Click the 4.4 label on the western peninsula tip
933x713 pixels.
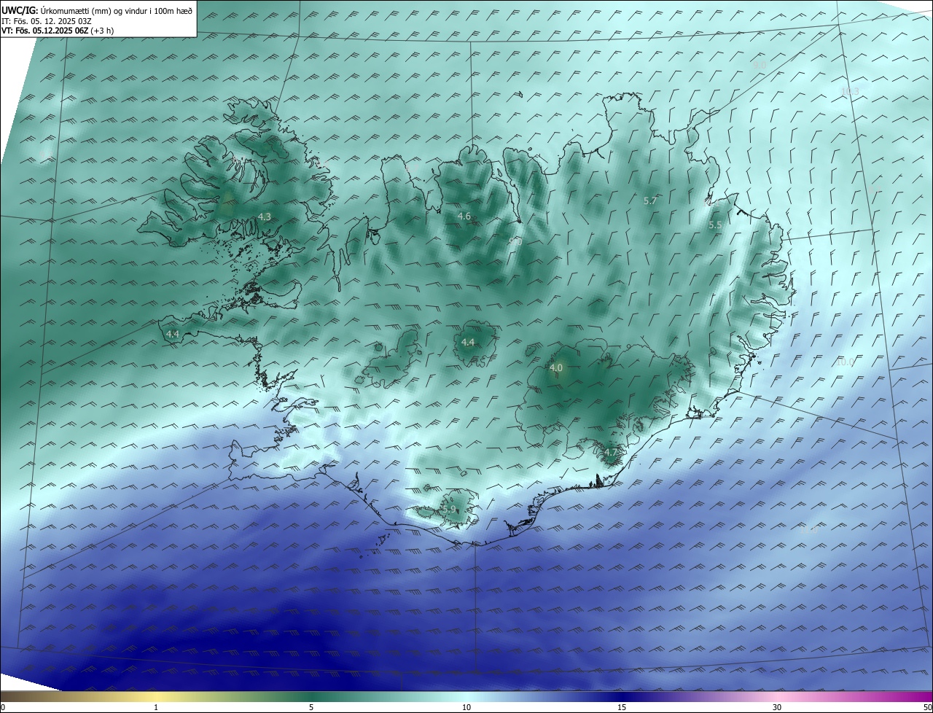click(173, 333)
